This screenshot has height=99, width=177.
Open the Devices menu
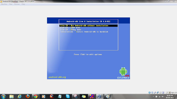17,4
